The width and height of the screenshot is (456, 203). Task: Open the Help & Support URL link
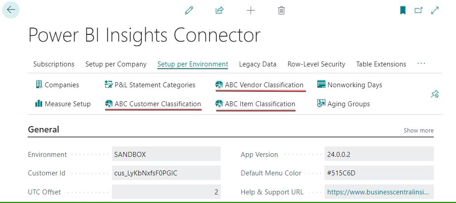(377, 192)
